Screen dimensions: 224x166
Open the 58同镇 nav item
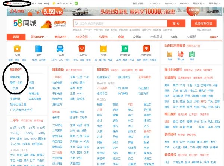tap(192, 37)
